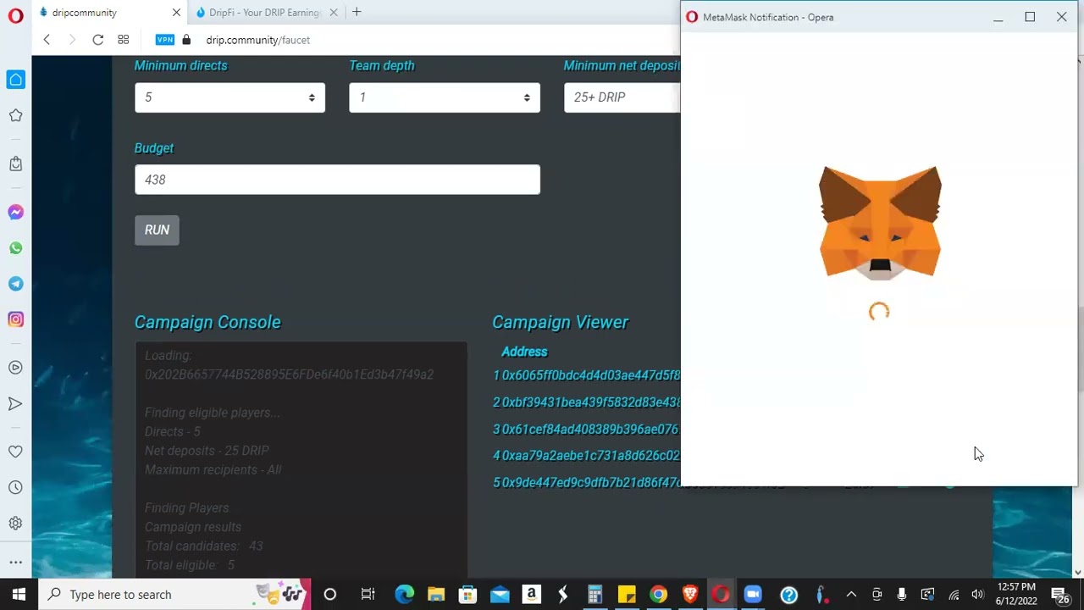Open the sidebar three-dots setup menu
This screenshot has width=1084, height=610.
[x=15, y=562]
